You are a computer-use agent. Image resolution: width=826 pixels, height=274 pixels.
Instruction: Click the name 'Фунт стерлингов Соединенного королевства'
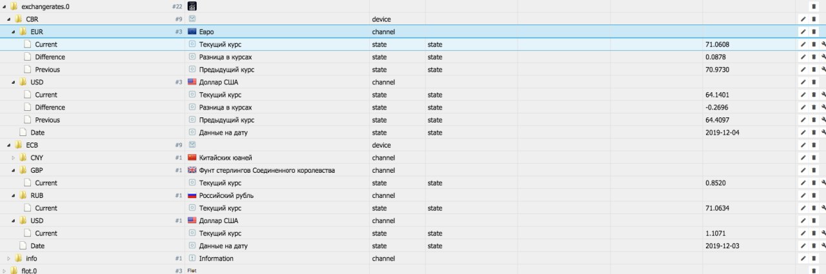267,170
